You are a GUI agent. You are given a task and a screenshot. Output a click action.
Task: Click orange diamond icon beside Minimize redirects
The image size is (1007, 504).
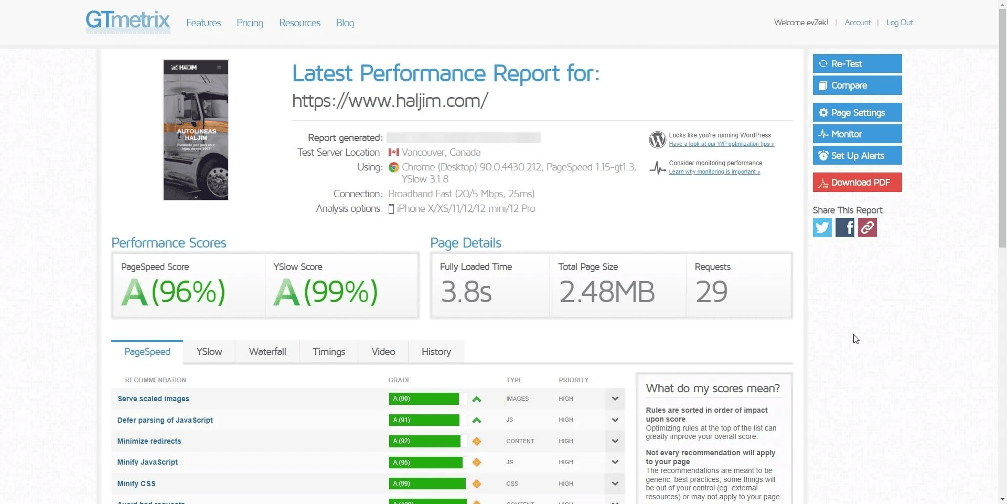pyautogui.click(x=476, y=442)
